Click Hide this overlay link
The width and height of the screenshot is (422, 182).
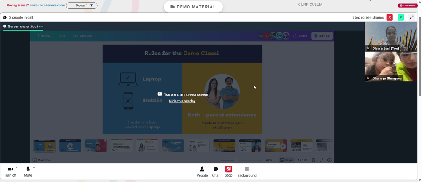click(x=182, y=101)
